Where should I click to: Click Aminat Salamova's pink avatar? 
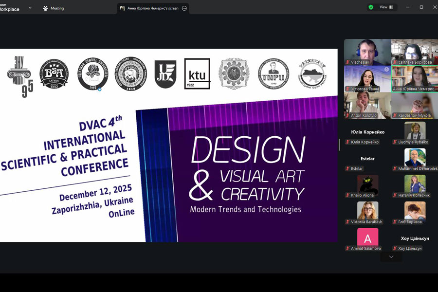coord(367,237)
